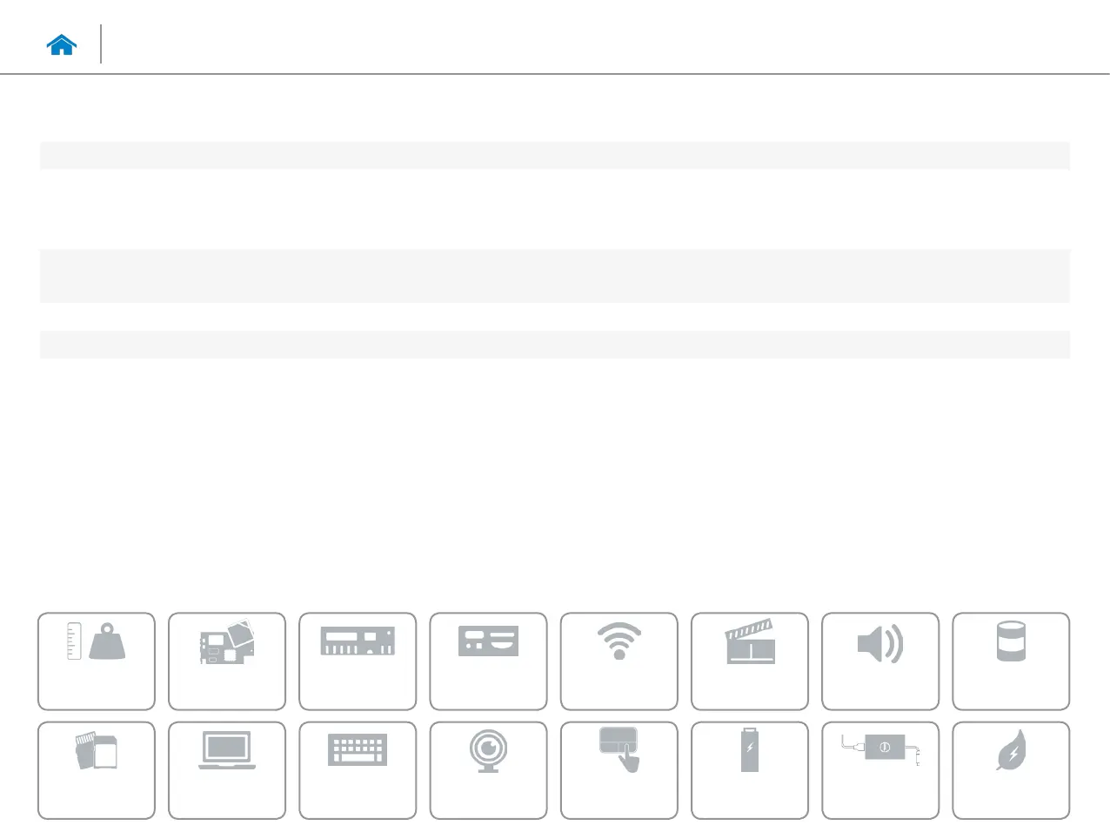Select the tall shaded middle table row

coord(554,276)
